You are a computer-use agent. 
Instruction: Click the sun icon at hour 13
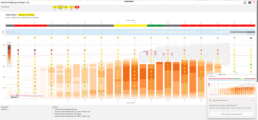118,38
